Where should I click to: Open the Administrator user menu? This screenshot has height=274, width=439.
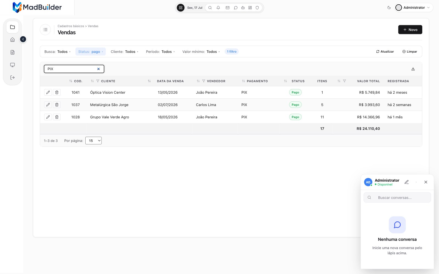414,8
